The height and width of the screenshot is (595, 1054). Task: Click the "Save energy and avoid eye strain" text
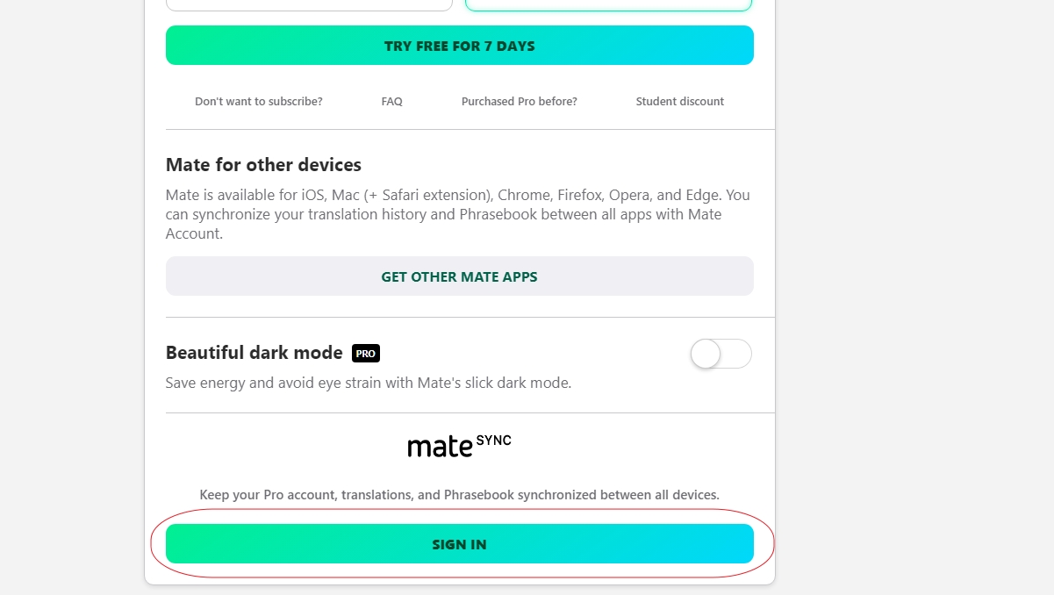coord(368,384)
